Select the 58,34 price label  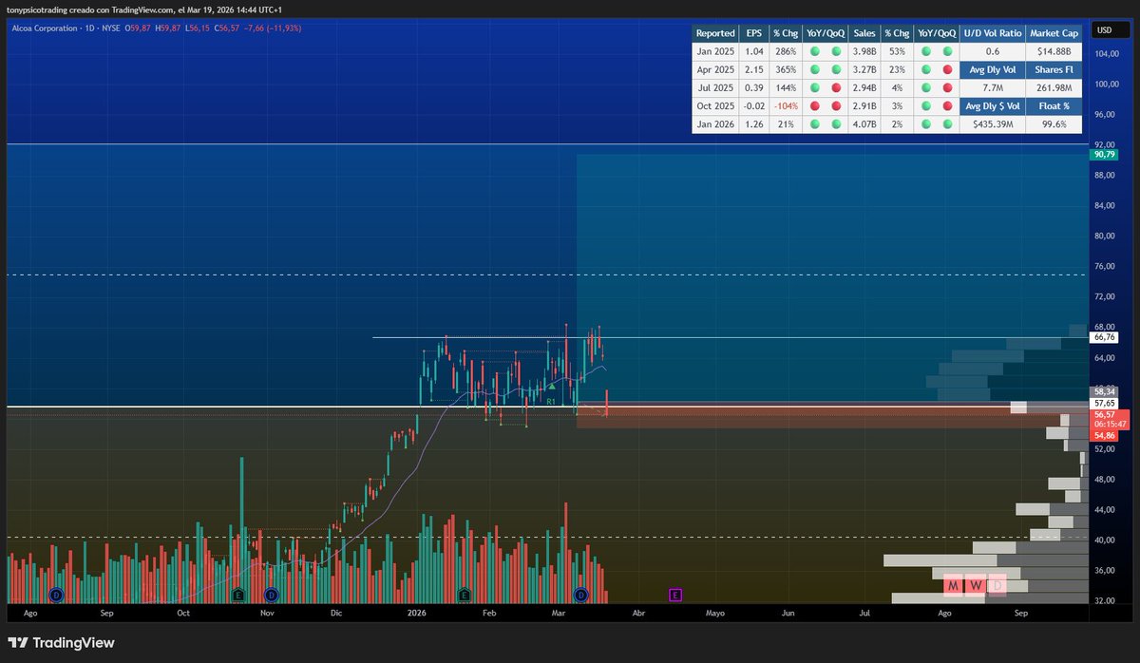pos(1105,390)
